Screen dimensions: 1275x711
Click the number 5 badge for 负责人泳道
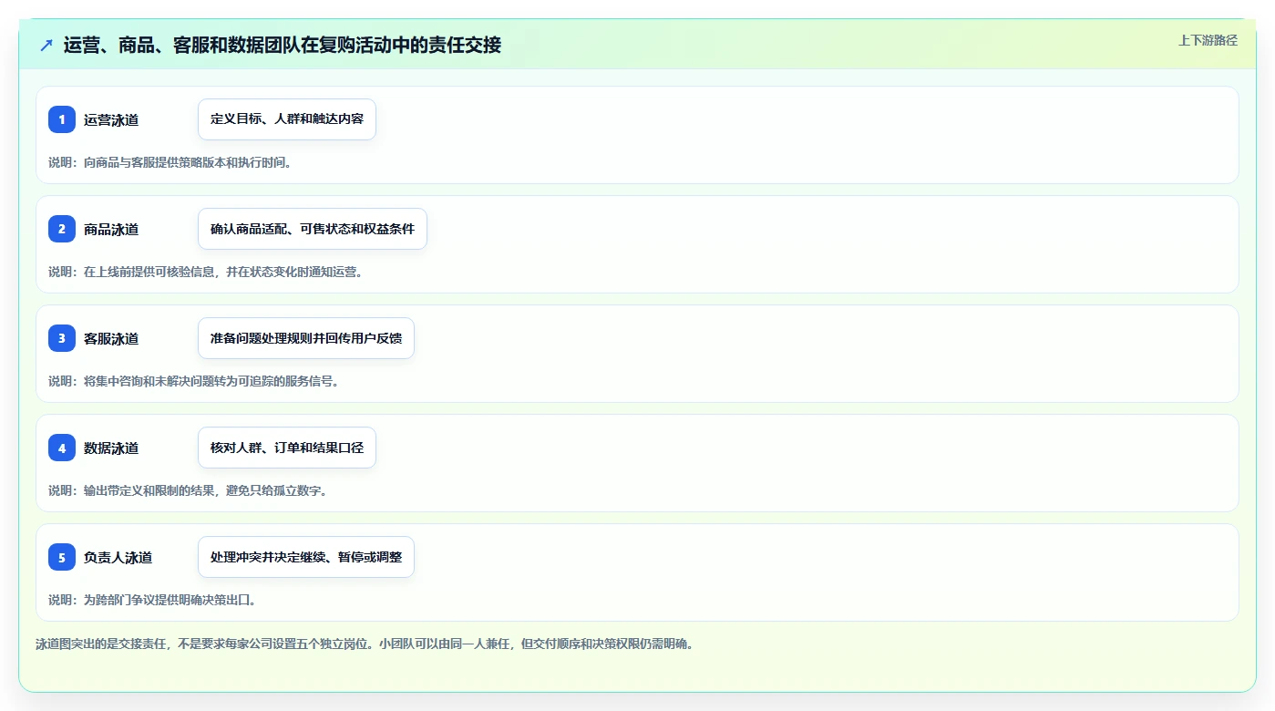click(x=62, y=557)
